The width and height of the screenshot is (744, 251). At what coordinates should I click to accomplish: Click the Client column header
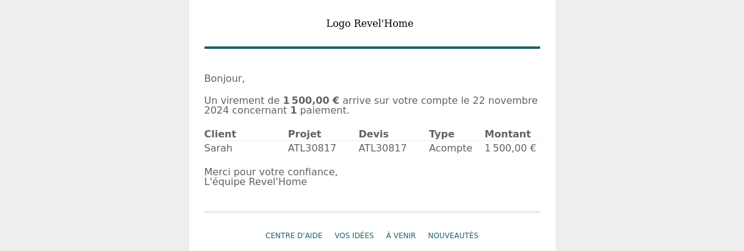tap(220, 134)
